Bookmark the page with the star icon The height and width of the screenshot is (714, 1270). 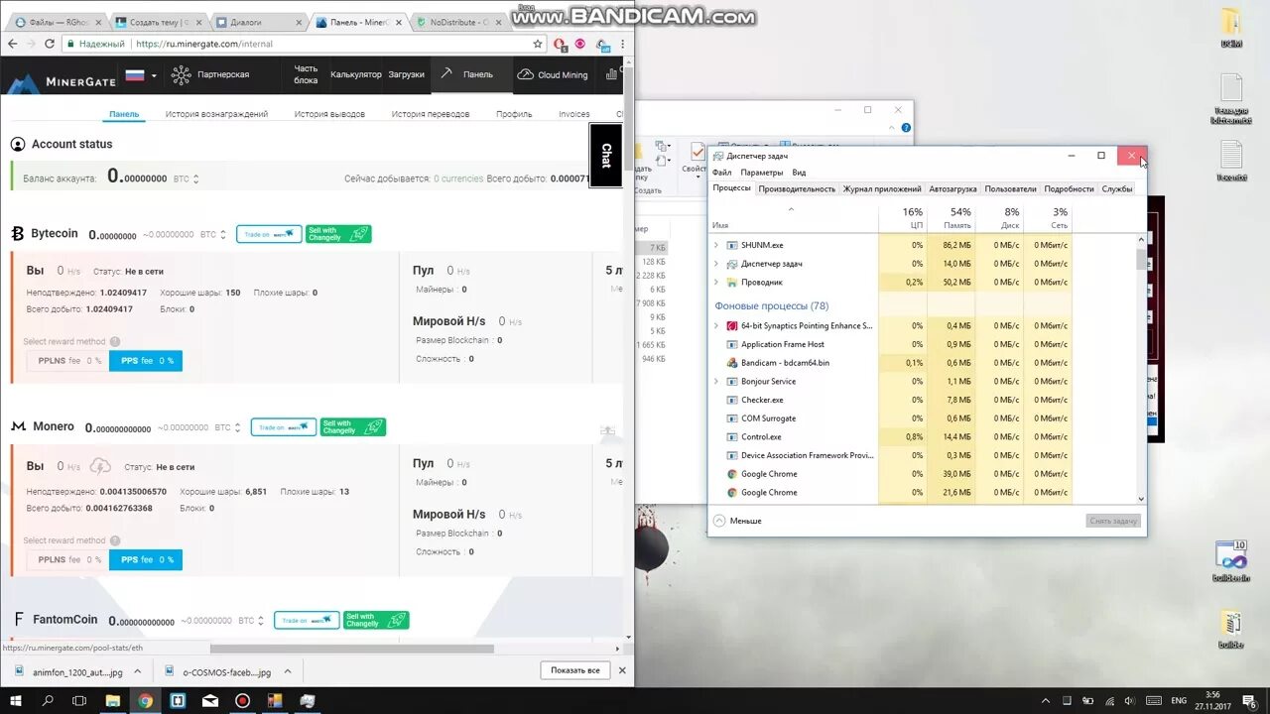[538, 44]
